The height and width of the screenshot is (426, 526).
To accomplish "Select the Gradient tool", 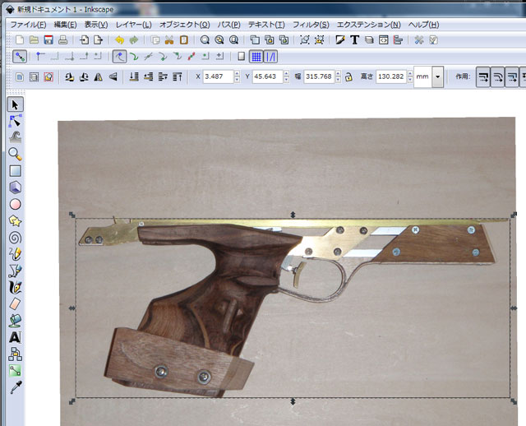I will tap(15, 371).
